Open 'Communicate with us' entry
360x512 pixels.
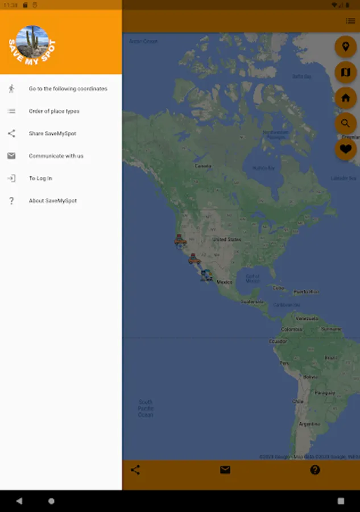click(61, 156)
